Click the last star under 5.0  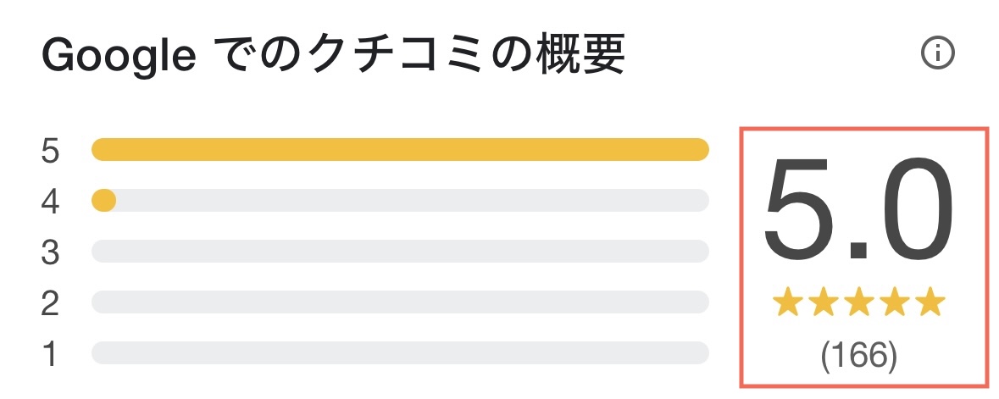[930, 302]
